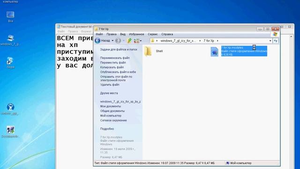Open Мой компьютер link in sidebar
This screenshot has width=300, height=169.
[x=111, y=116]
